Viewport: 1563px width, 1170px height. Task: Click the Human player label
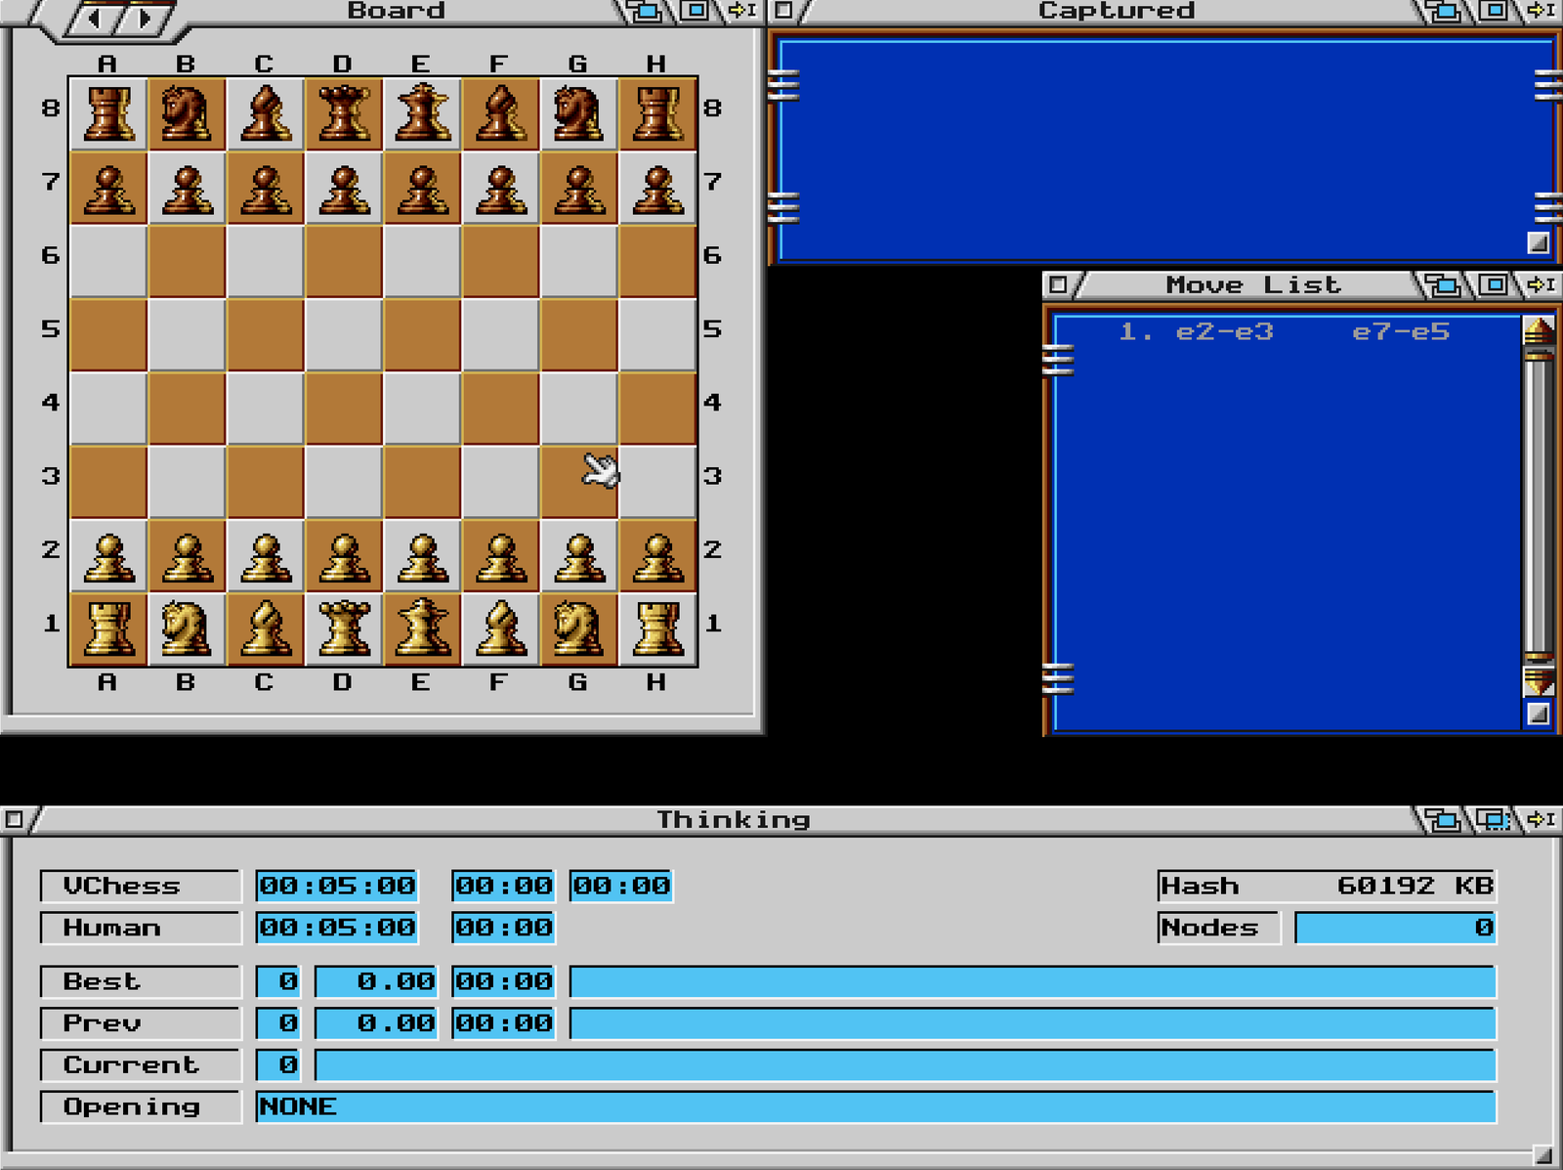click(141, 928)
